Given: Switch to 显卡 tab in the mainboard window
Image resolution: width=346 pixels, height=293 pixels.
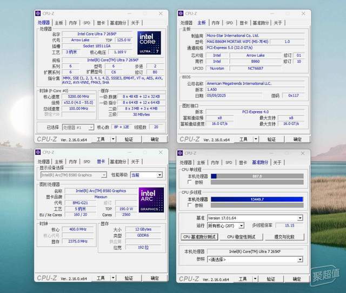Looking at the screenshot, I should [244, 23].
